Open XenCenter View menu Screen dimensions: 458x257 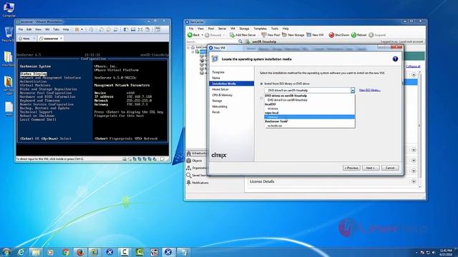click(200, 29)
